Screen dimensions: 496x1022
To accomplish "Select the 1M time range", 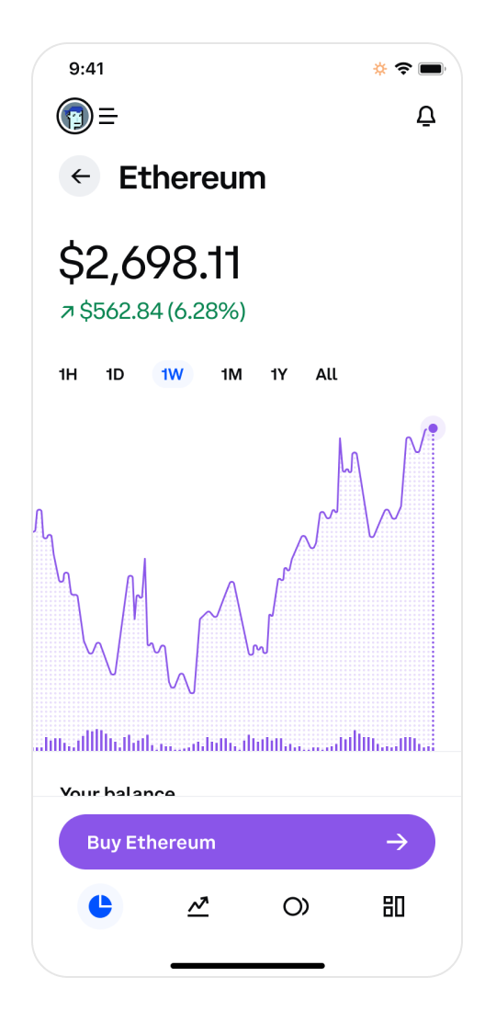I will (x=231, y=375).
